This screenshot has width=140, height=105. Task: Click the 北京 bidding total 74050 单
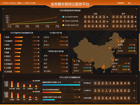point(64,60)
